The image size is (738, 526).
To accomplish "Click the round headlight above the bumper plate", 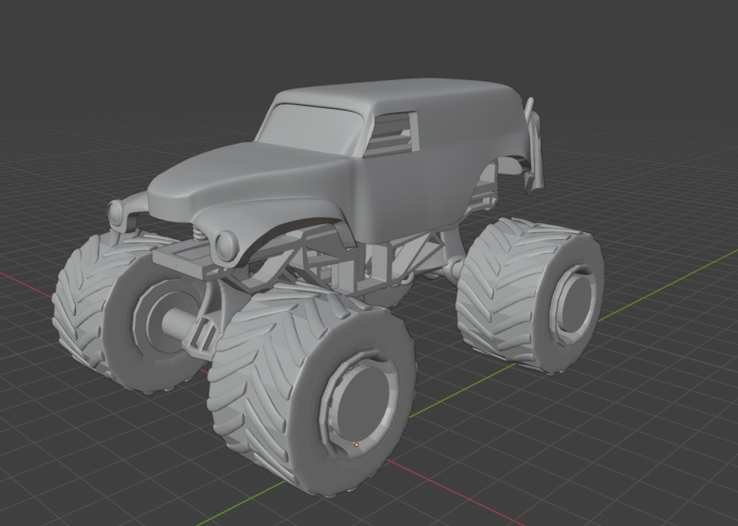I will pyautogui.click(x=227, y=246).
